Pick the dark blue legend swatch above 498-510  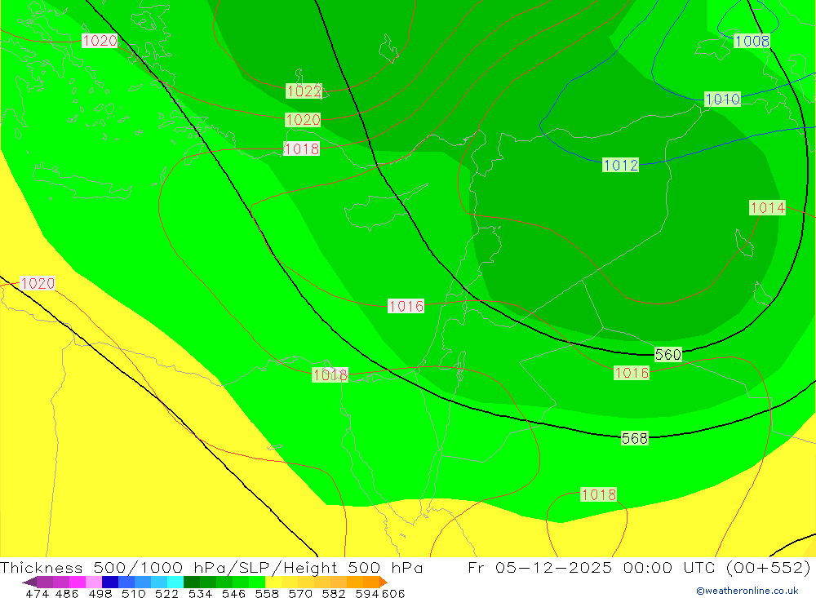click(x=110, y=582)
